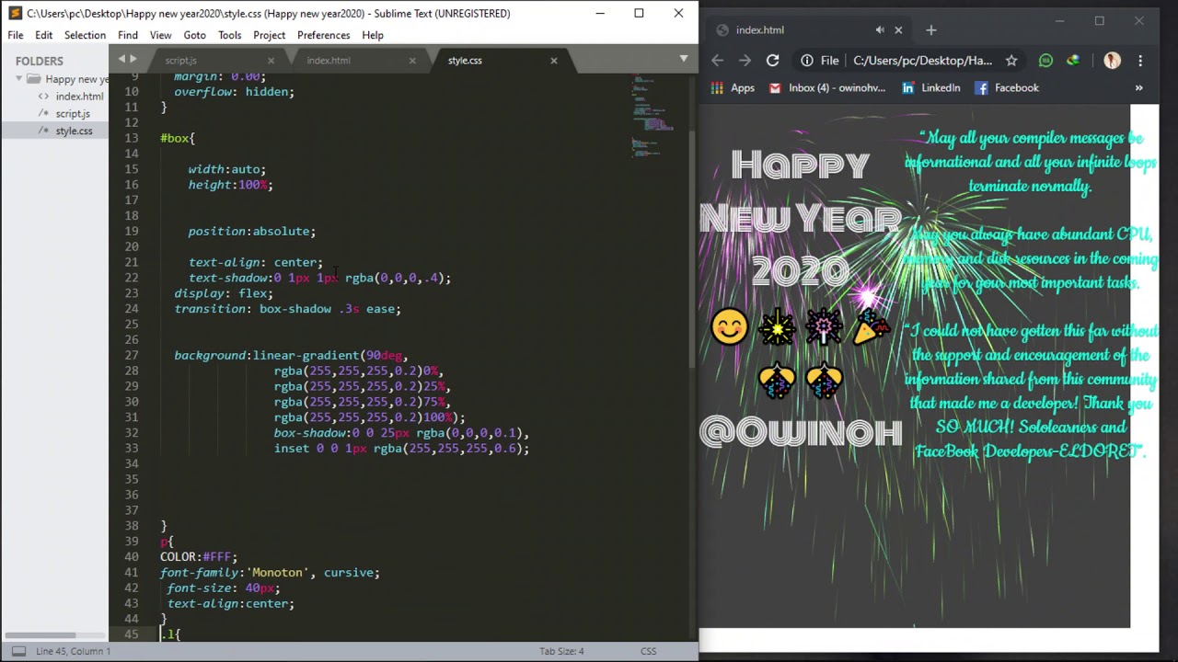Open style.css in the sidebar

[x=74, y=131]
